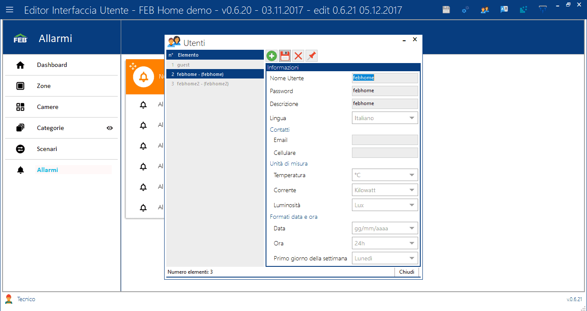Click the v.0.6.21 version text
587x311 pixels.
click(574, 299)
